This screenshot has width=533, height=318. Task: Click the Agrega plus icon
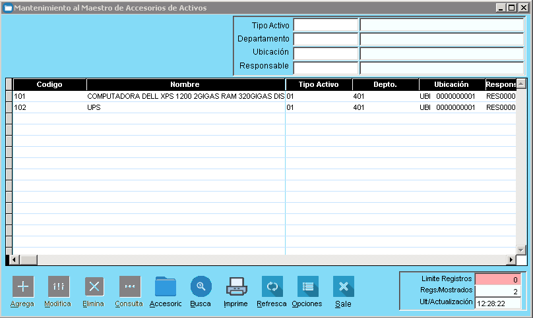(23, 286)
